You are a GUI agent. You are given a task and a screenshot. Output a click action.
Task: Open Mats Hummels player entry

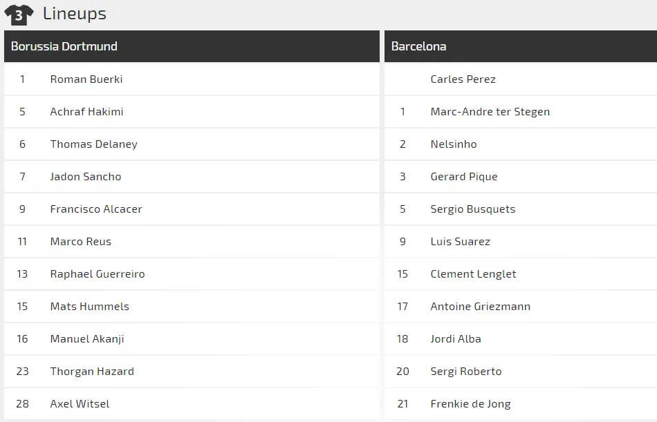click(89, 307)
